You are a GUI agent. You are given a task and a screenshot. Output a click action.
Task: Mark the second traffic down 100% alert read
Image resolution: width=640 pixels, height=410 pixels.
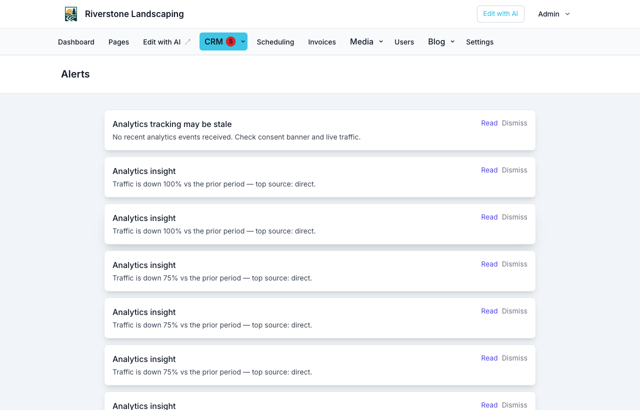tap(489, 217)
